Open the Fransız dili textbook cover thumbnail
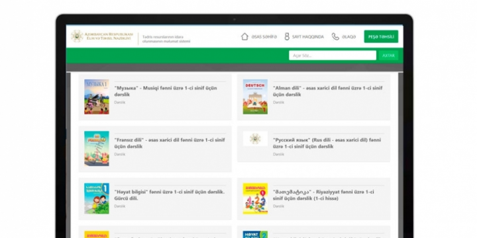Viewport: 477px width, 238px height. pos(97,149)
